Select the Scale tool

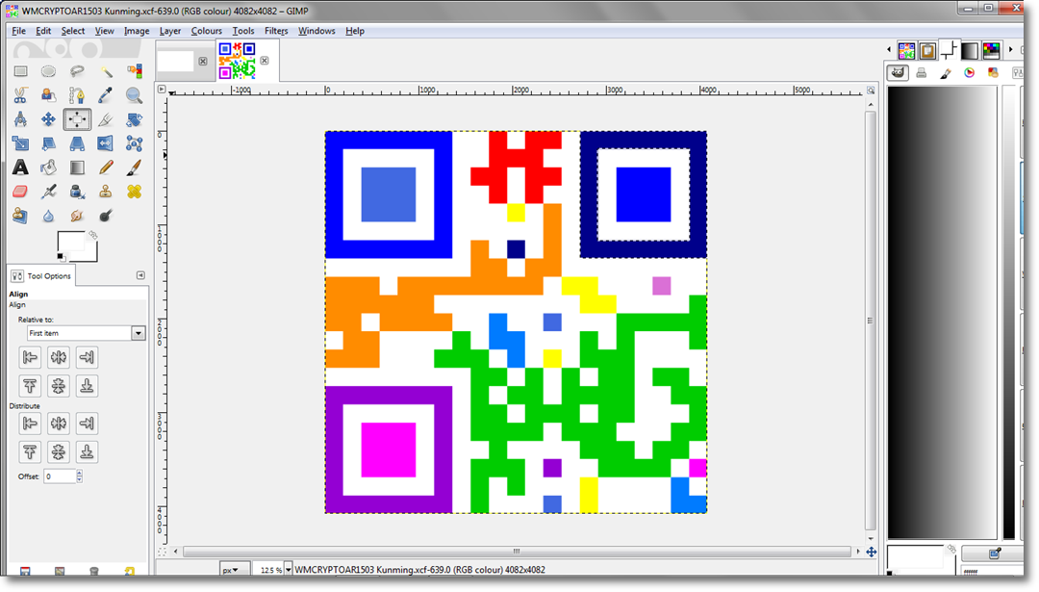pyautogui.click(x=20, y=143)
